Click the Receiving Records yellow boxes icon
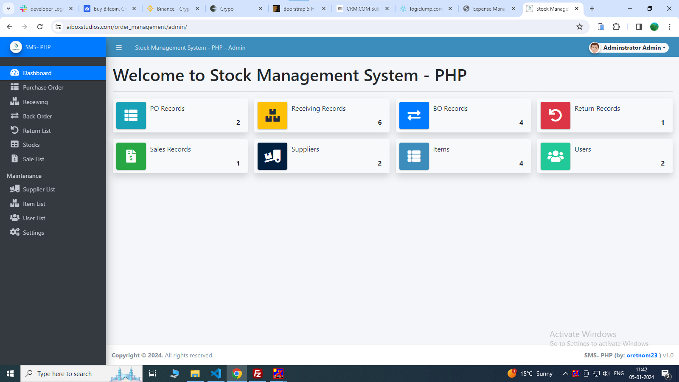Viewport: 679px width, 382px height. pyautogui.click(x=272, y=115)
